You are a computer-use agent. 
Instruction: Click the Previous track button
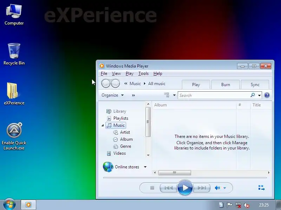(x=169, y=188)
